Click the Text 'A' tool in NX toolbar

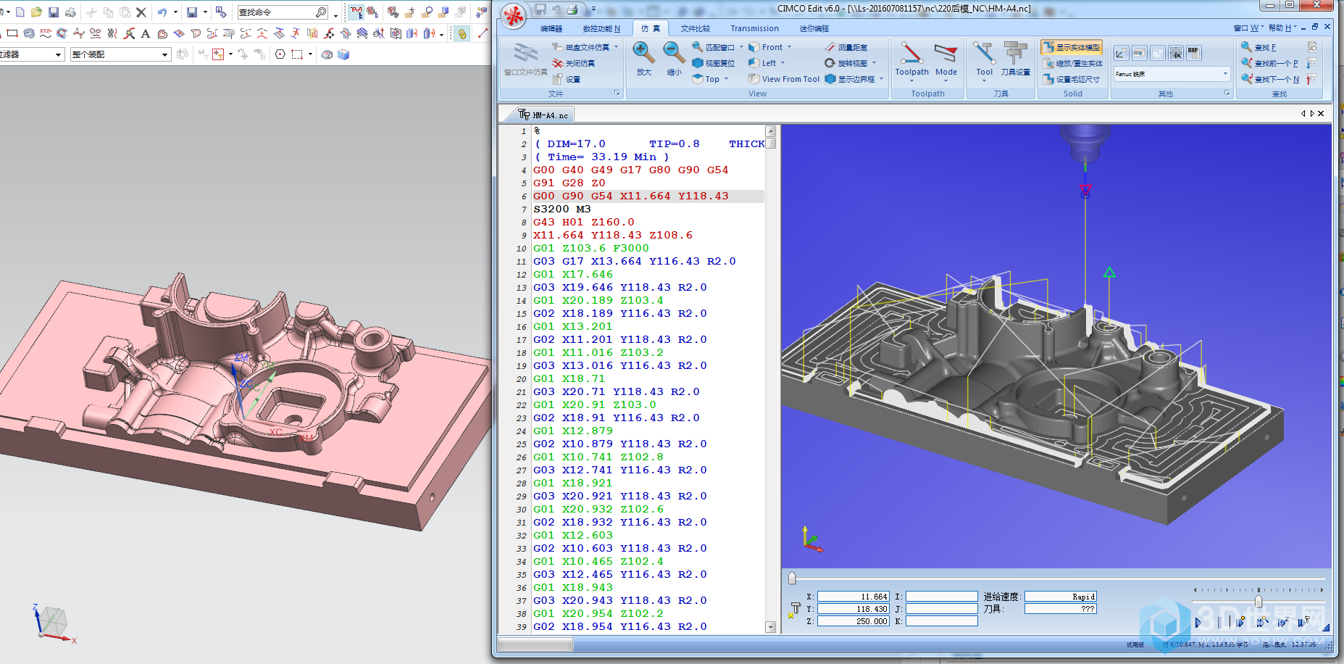pos(146,33)
